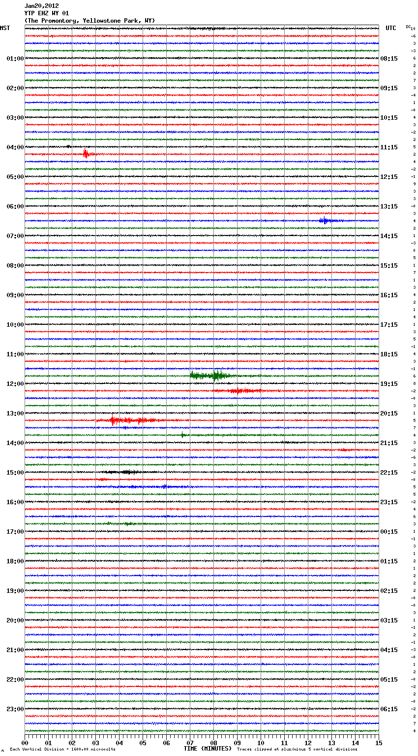Click the 15:15 UTC time label
418x756 pixels.
coord(389,266)
